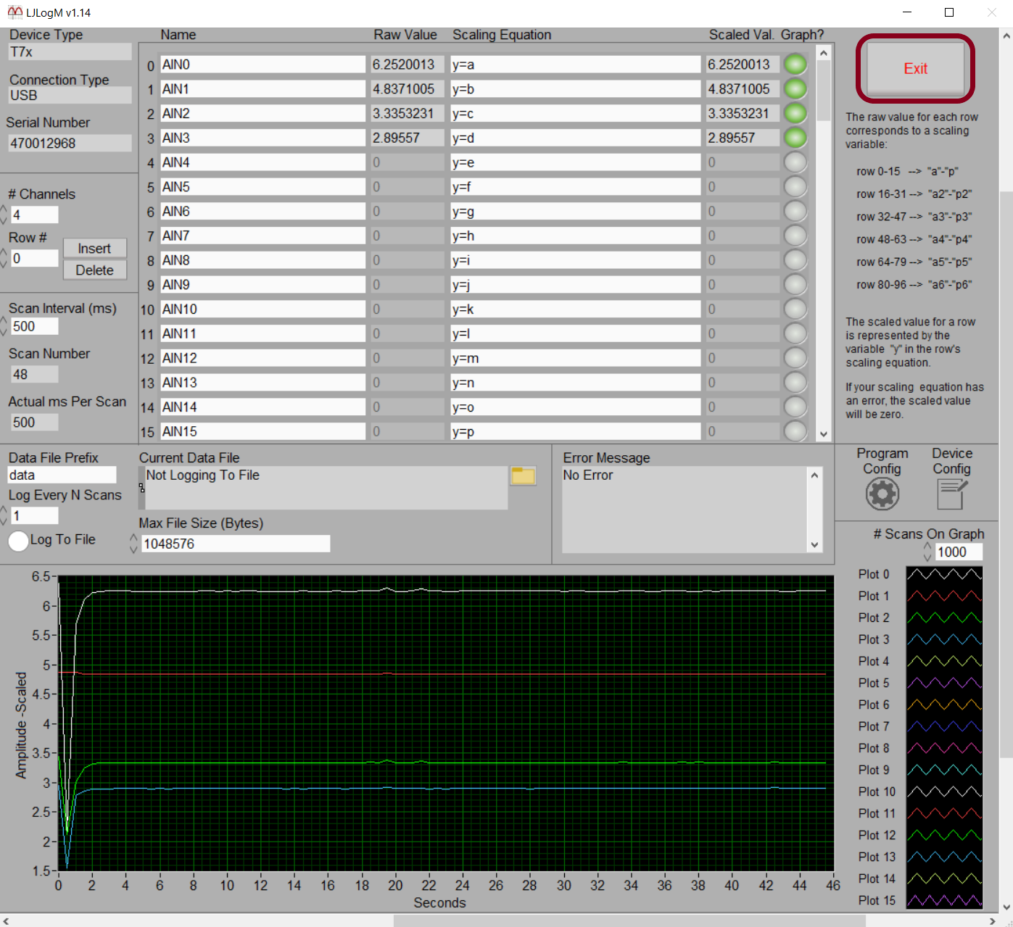The width and height of the screenshot is (1013, 927).
Task: Disable graphing for AIN0 row
Action: [795, 65]
